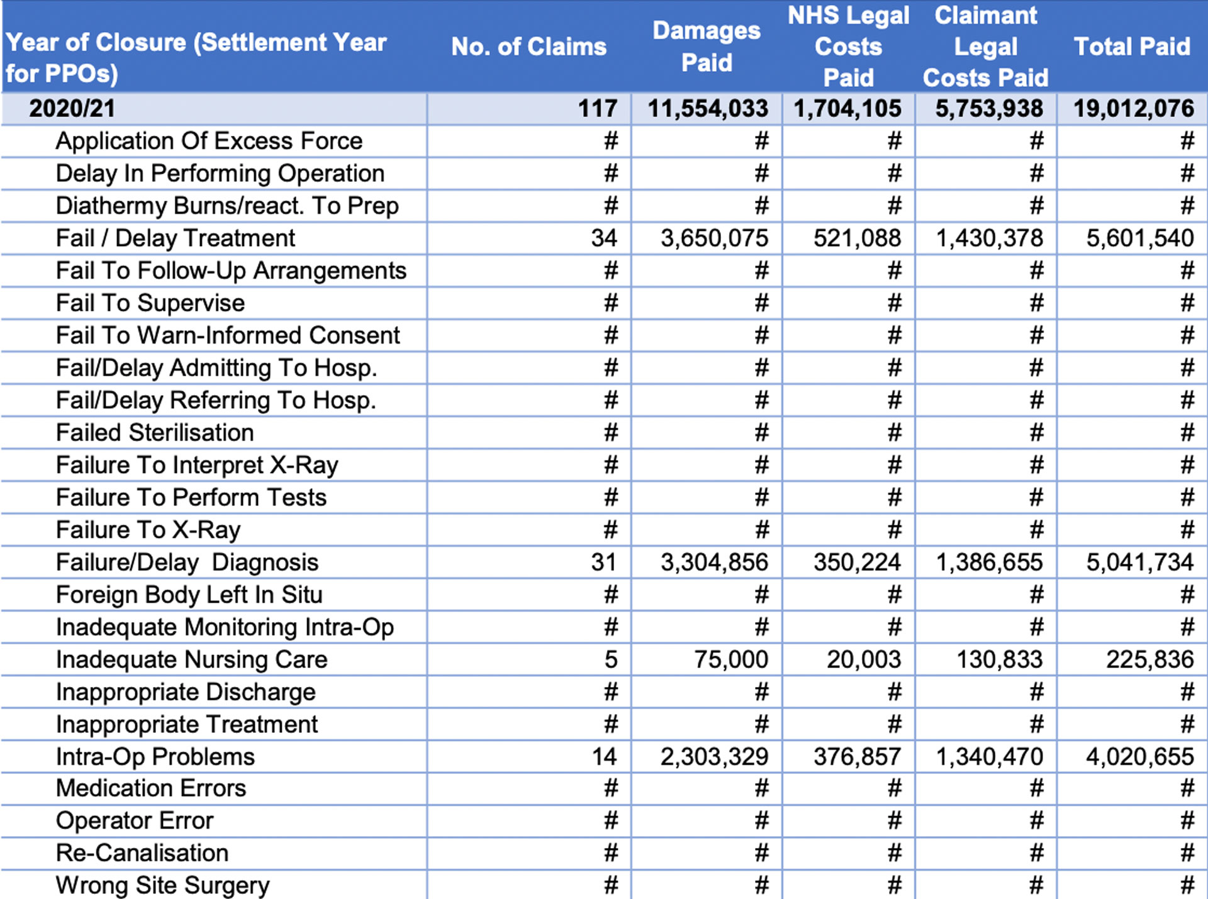1208x899 pixels.
Task: Select 'Medication Errors' row label
Action: 151,788
